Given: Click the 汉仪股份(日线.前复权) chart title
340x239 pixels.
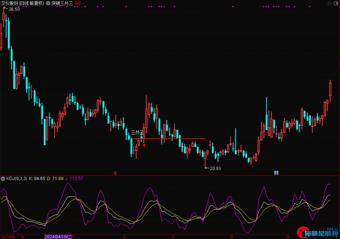Looking at the screenshot, I should [23, 3].
